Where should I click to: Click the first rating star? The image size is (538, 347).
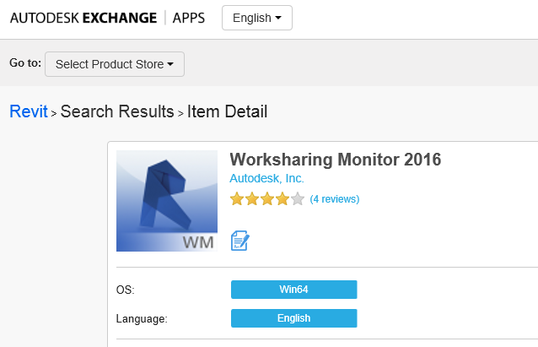coord(237,199)
